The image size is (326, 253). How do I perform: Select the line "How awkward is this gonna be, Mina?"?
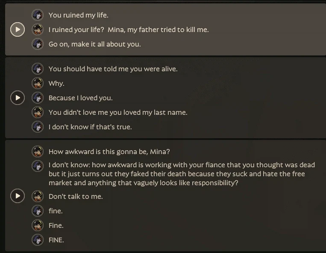click(109, 152)
